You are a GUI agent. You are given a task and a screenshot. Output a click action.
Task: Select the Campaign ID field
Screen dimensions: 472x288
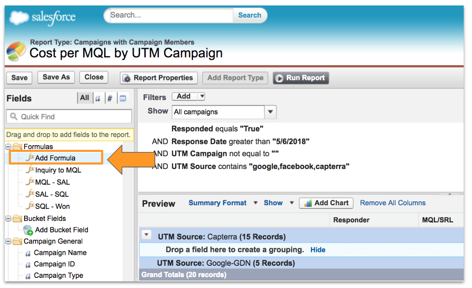tap(54, 264)
